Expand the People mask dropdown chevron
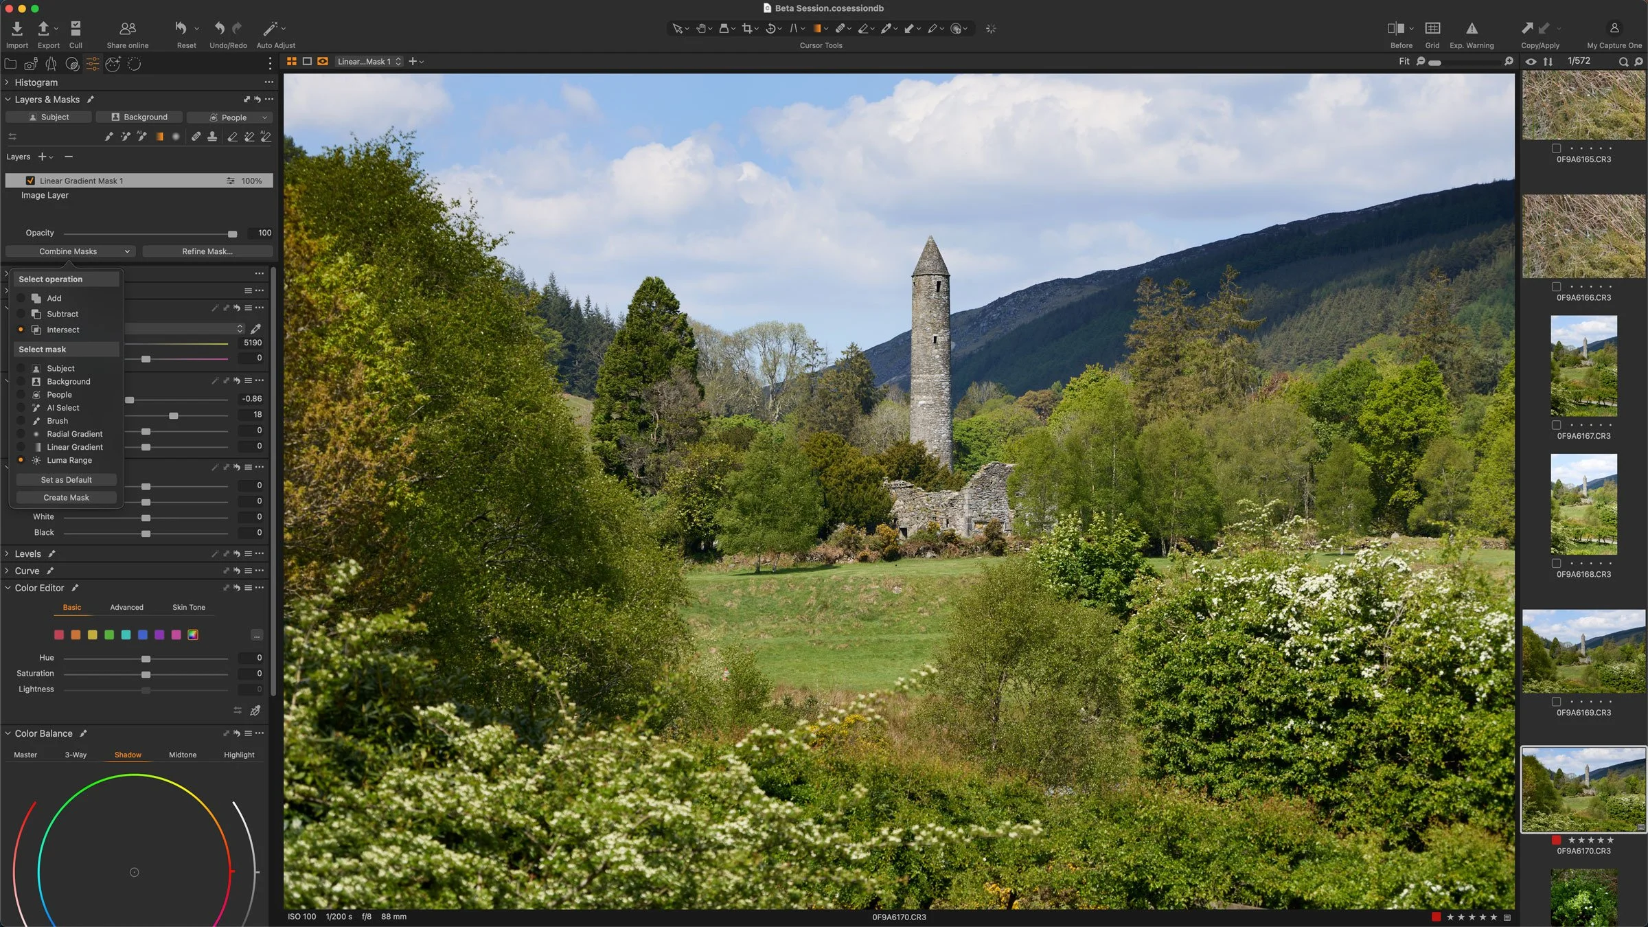The height and width of the screenshot is (927, 1648). tap(264, 117)
